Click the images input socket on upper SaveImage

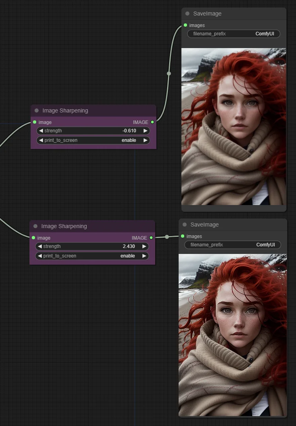click(185, 25)
